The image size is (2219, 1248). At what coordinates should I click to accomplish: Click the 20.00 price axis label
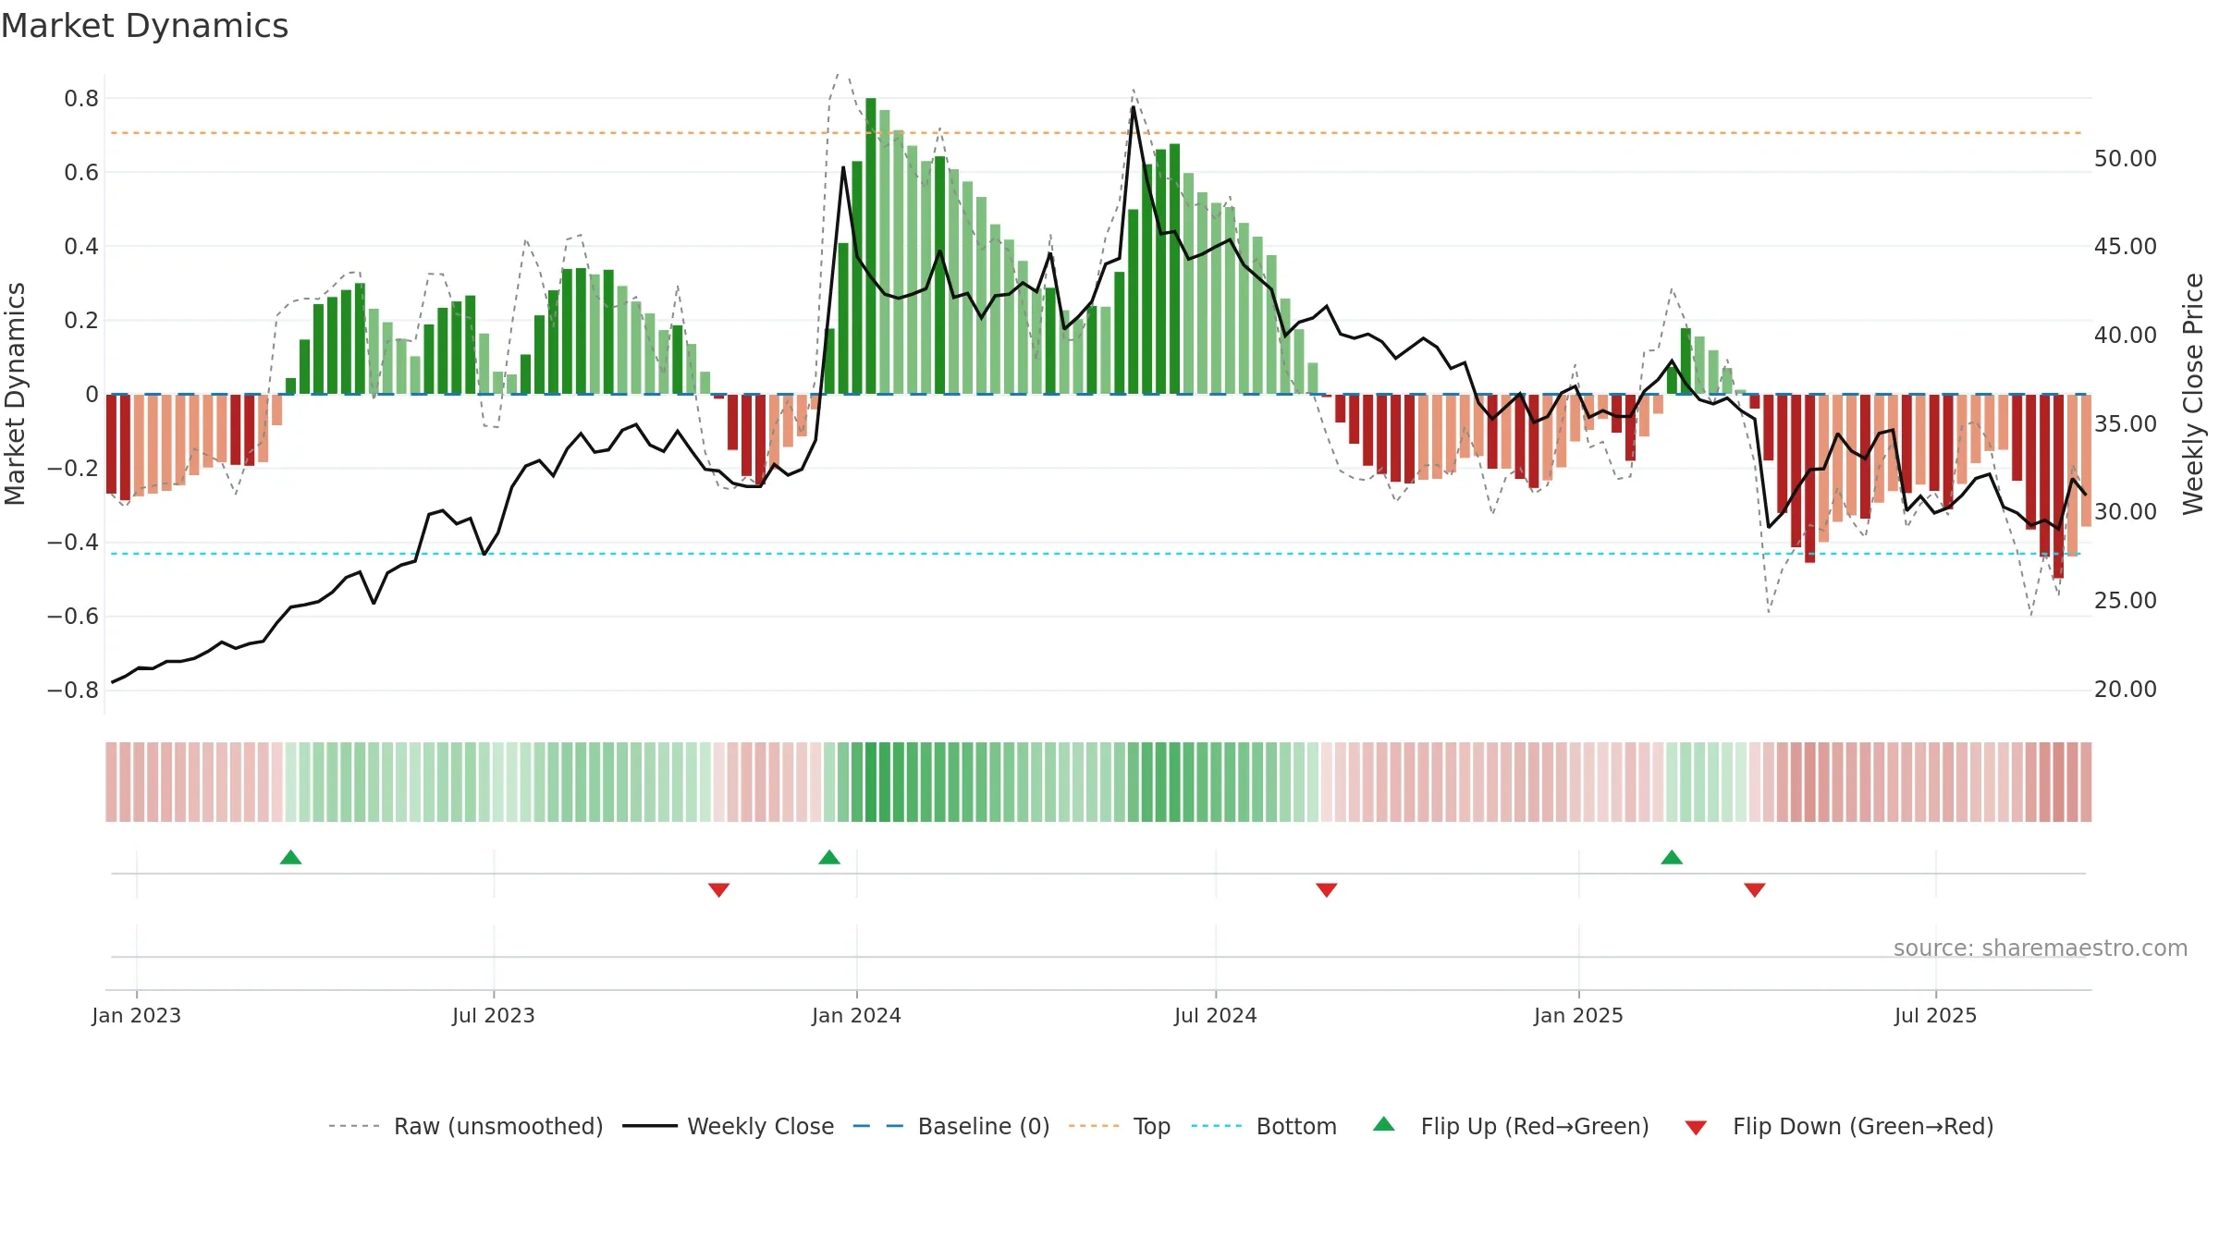[2126, 690]
